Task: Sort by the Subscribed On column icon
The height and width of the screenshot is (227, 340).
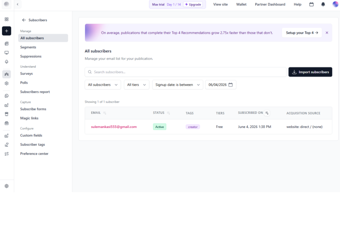Action: (267, 113)
